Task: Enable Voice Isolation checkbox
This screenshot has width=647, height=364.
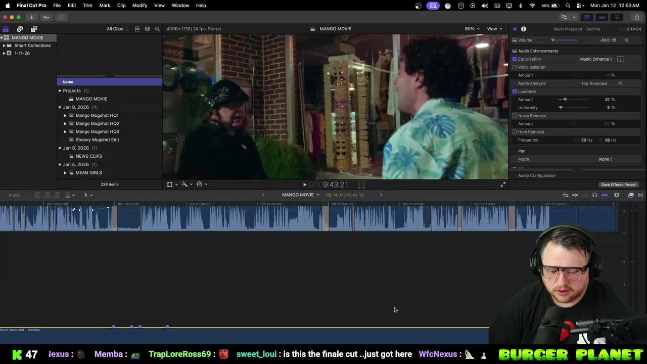Action: pyautogui.click(x=515, y=67)
